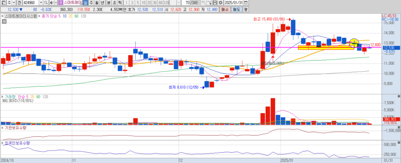
Task: Select interval button 20
Action: pos(149,3)
